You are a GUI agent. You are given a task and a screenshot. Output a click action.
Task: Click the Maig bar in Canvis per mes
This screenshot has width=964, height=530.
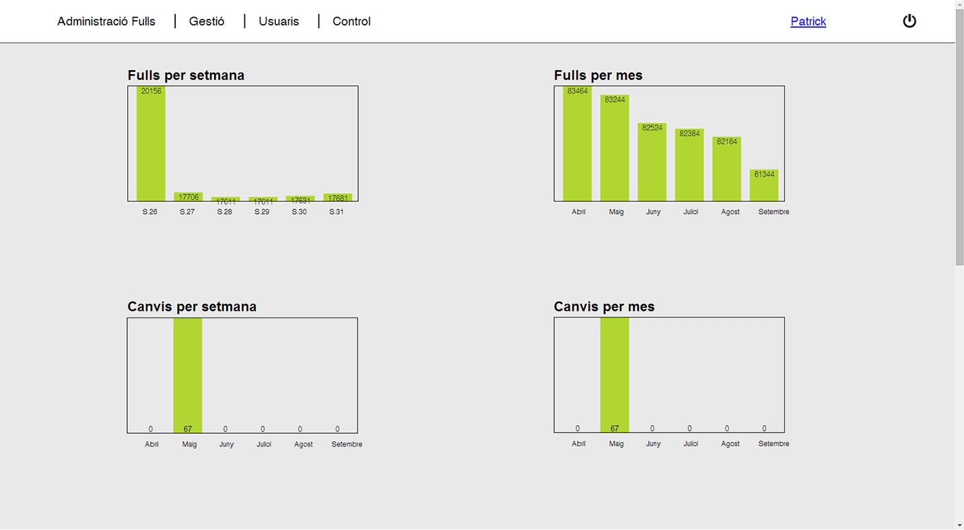[615, 375]
